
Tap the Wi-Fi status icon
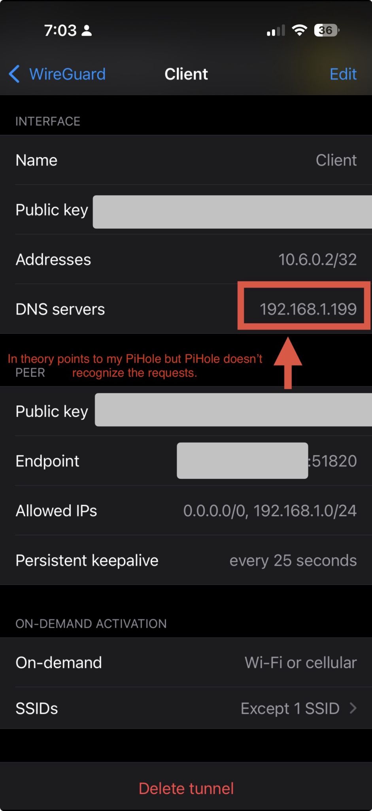point(299,30)
